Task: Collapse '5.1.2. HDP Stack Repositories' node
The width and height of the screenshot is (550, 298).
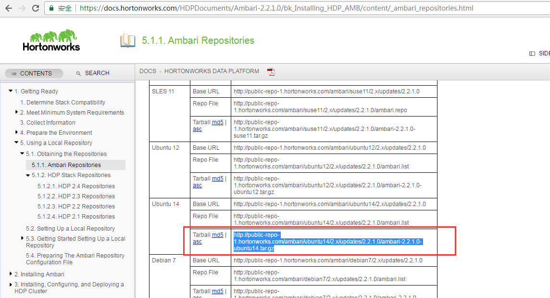Action: (x=28, y=175)
